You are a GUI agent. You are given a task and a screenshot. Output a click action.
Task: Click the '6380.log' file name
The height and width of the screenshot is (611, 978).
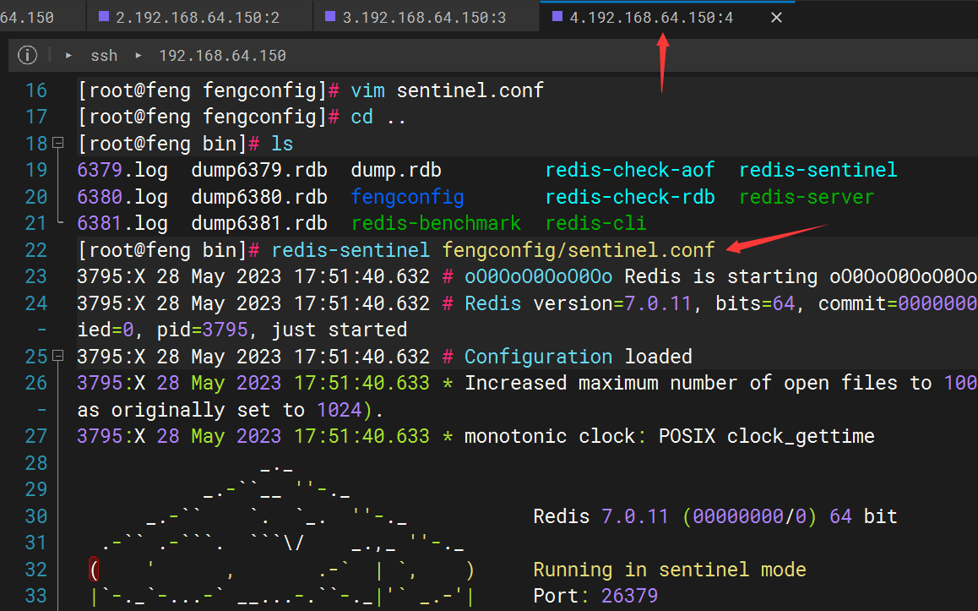point(122,197)
